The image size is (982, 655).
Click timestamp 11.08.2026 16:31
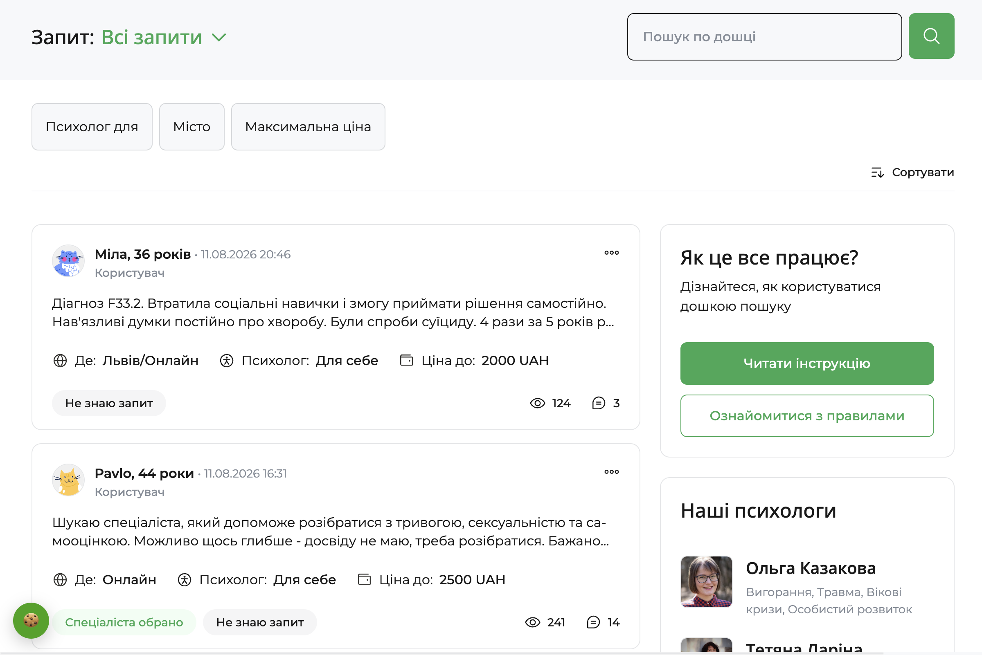tap(245, 473)
